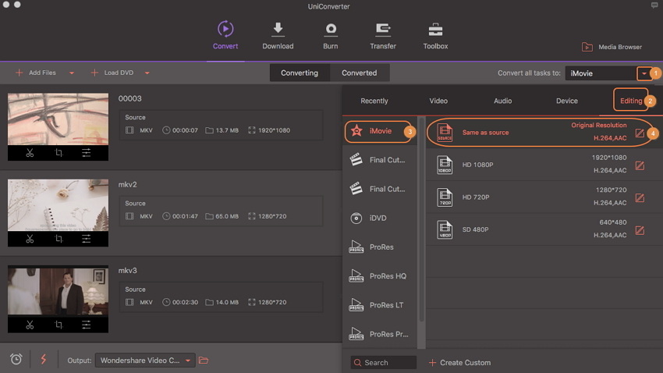
Task: Choose ProRes HQ in the format list
Action: pyautogui.click(x=379, y=276)
